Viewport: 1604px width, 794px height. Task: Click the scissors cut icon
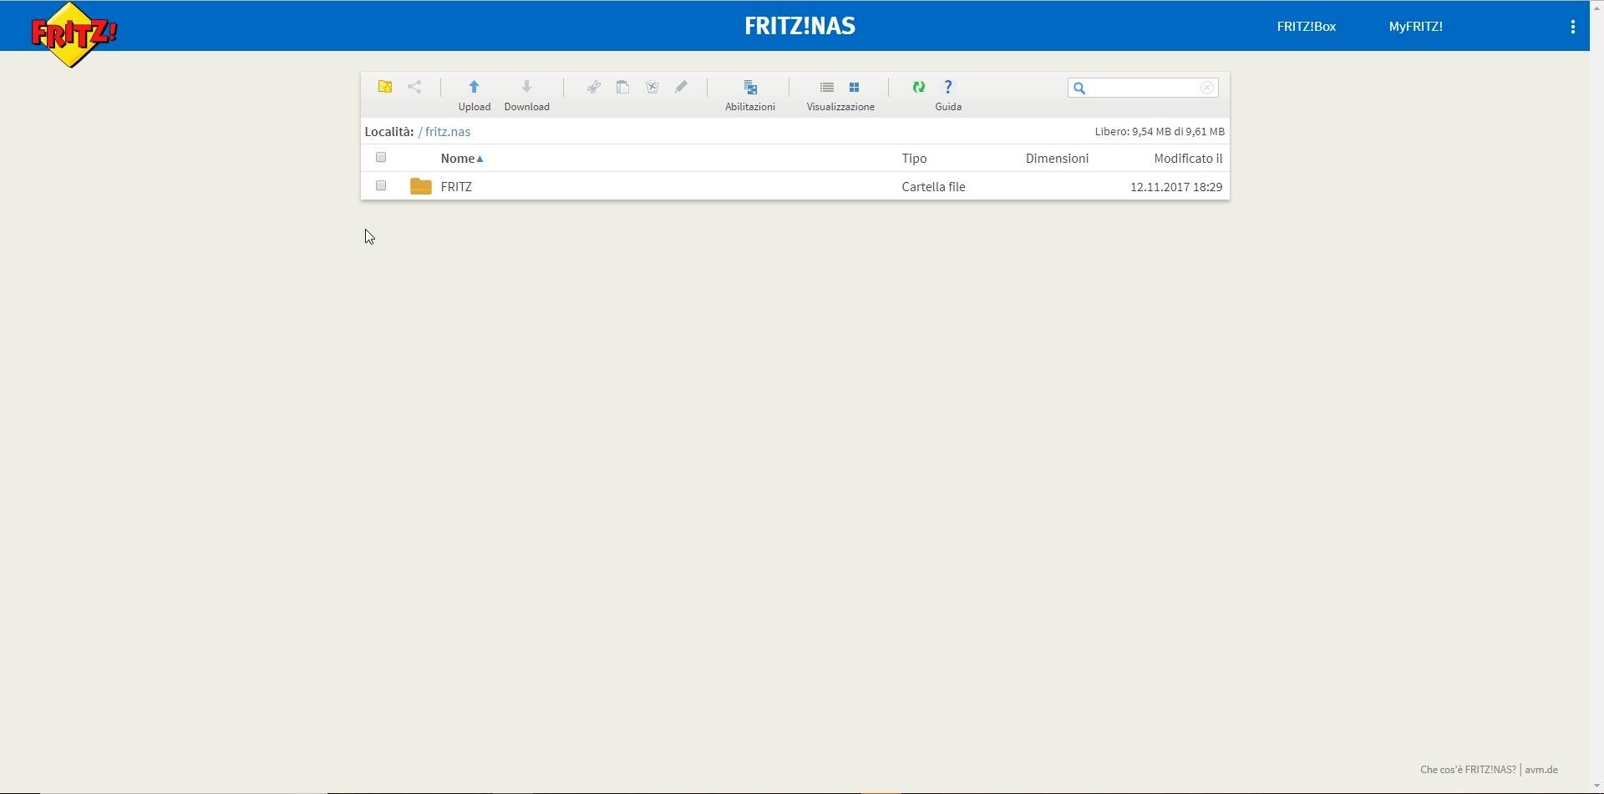click(593, 87)
